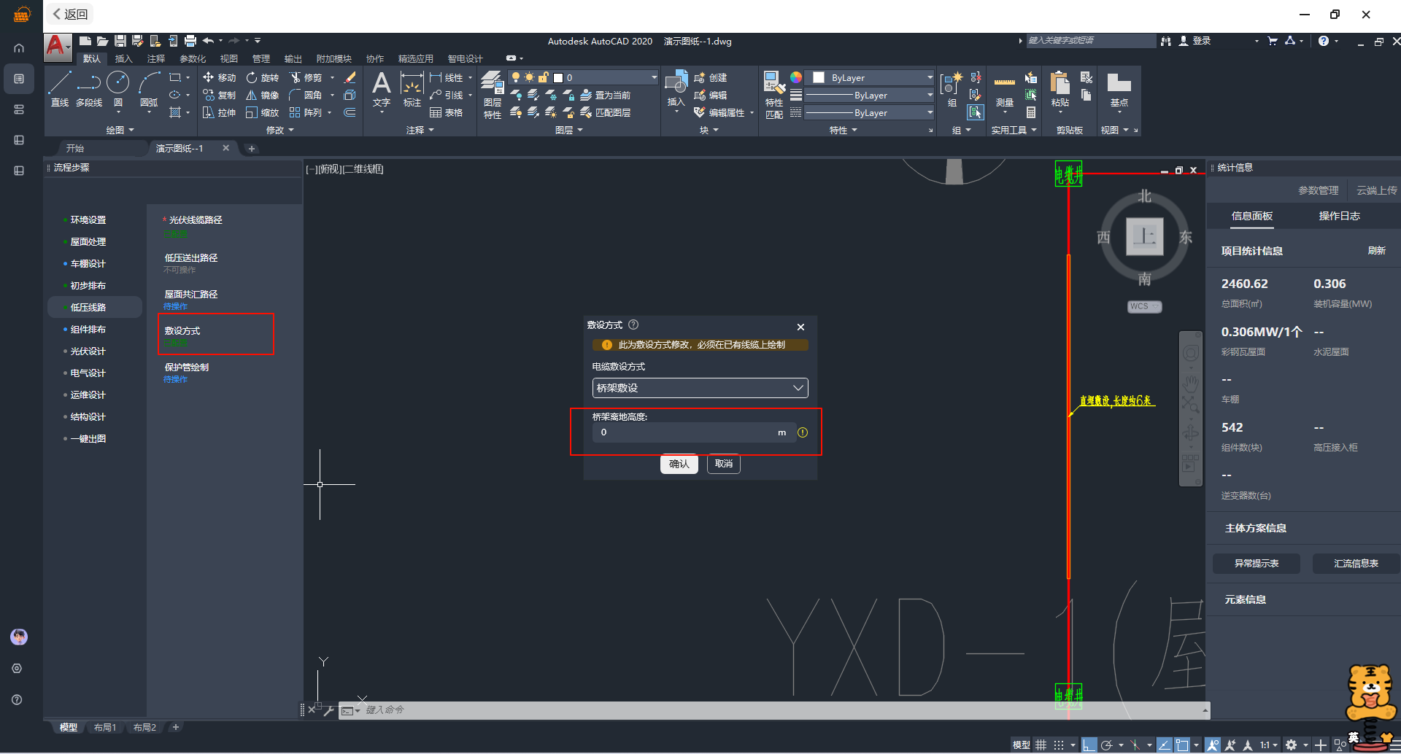Click the Text (文字) tool icon
Screen dimensions: 1401x754
381,88
